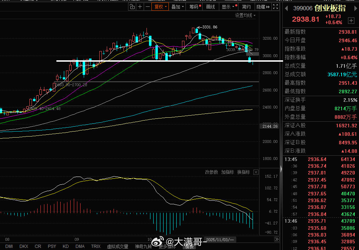359x250 pixels.
Task: Open the 叠加 dropdown
Action: pyautogui.click(x=177, y=7)
